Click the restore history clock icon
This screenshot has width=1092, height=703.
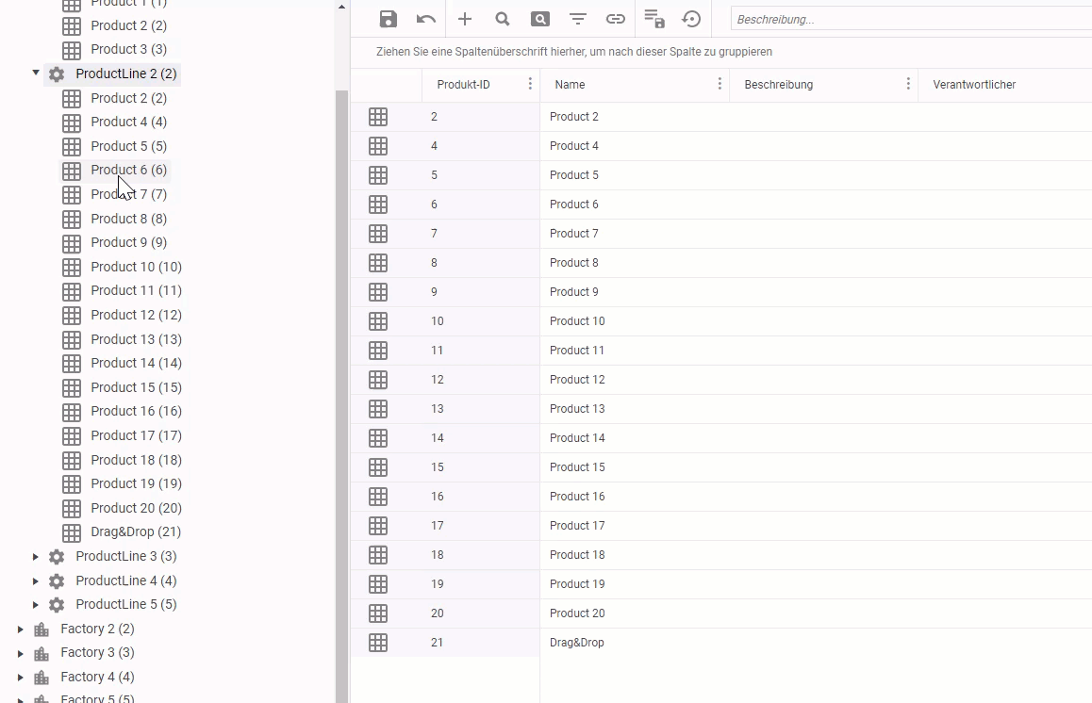coord(692,19)
